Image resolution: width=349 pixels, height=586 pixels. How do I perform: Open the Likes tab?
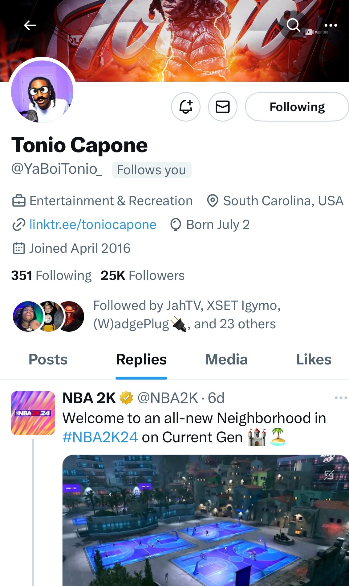tap(314, 359)
